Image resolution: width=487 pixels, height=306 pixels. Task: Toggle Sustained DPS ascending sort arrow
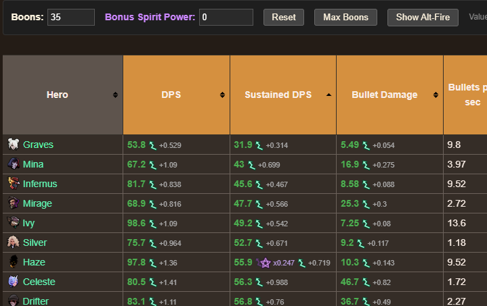(329, 95)
